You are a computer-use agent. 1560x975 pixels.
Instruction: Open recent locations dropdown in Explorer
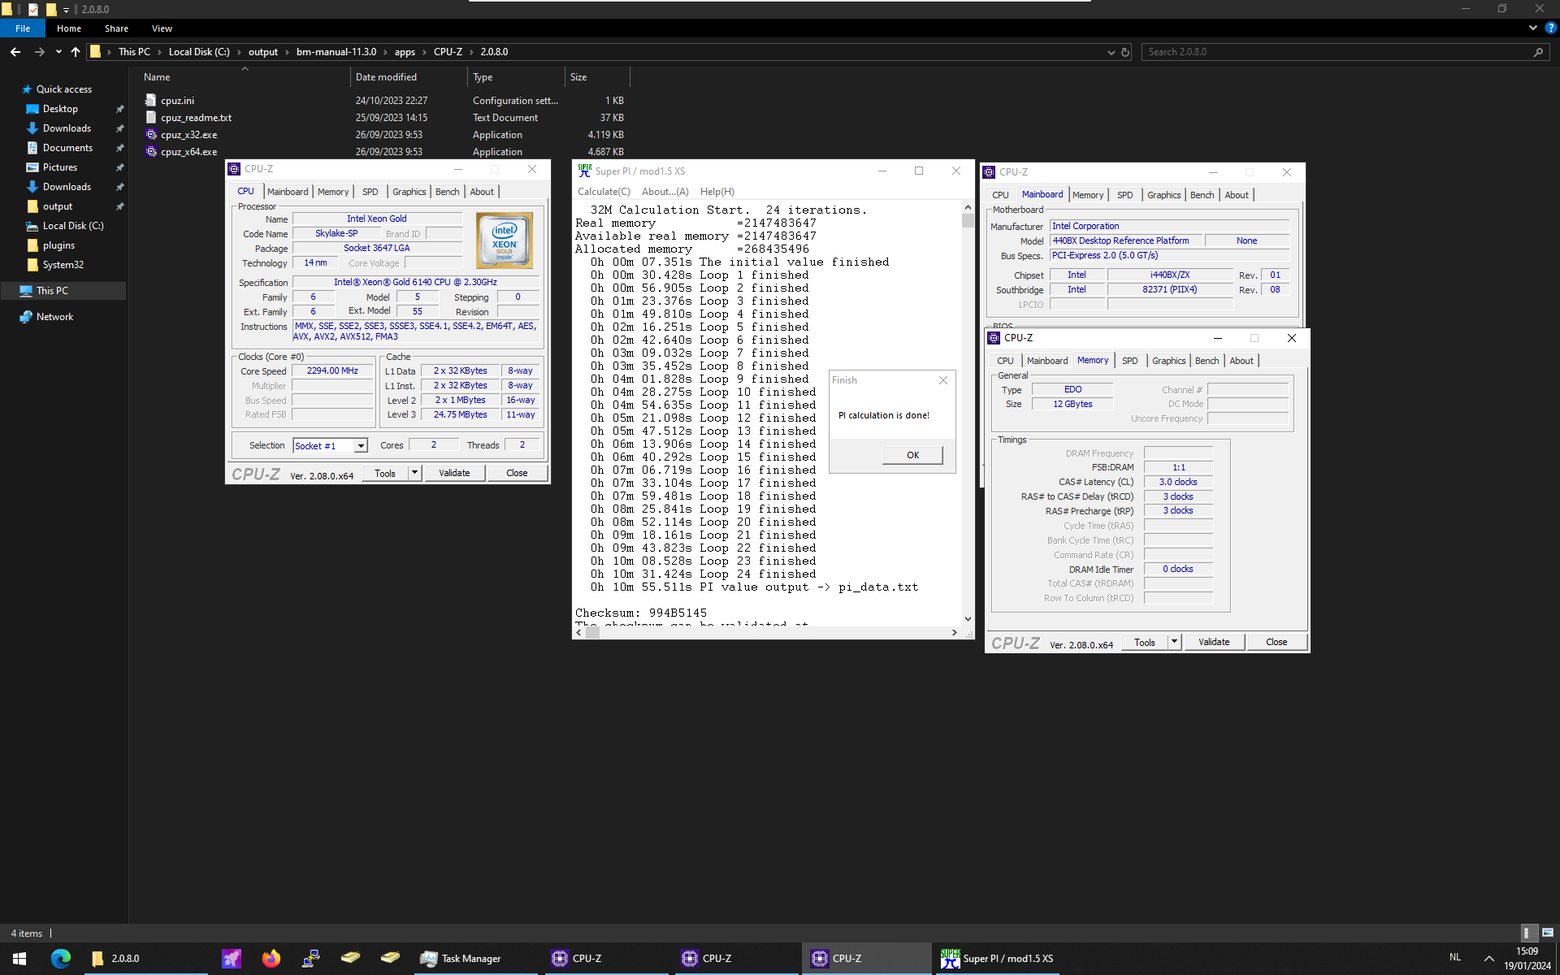coord(58,52)
